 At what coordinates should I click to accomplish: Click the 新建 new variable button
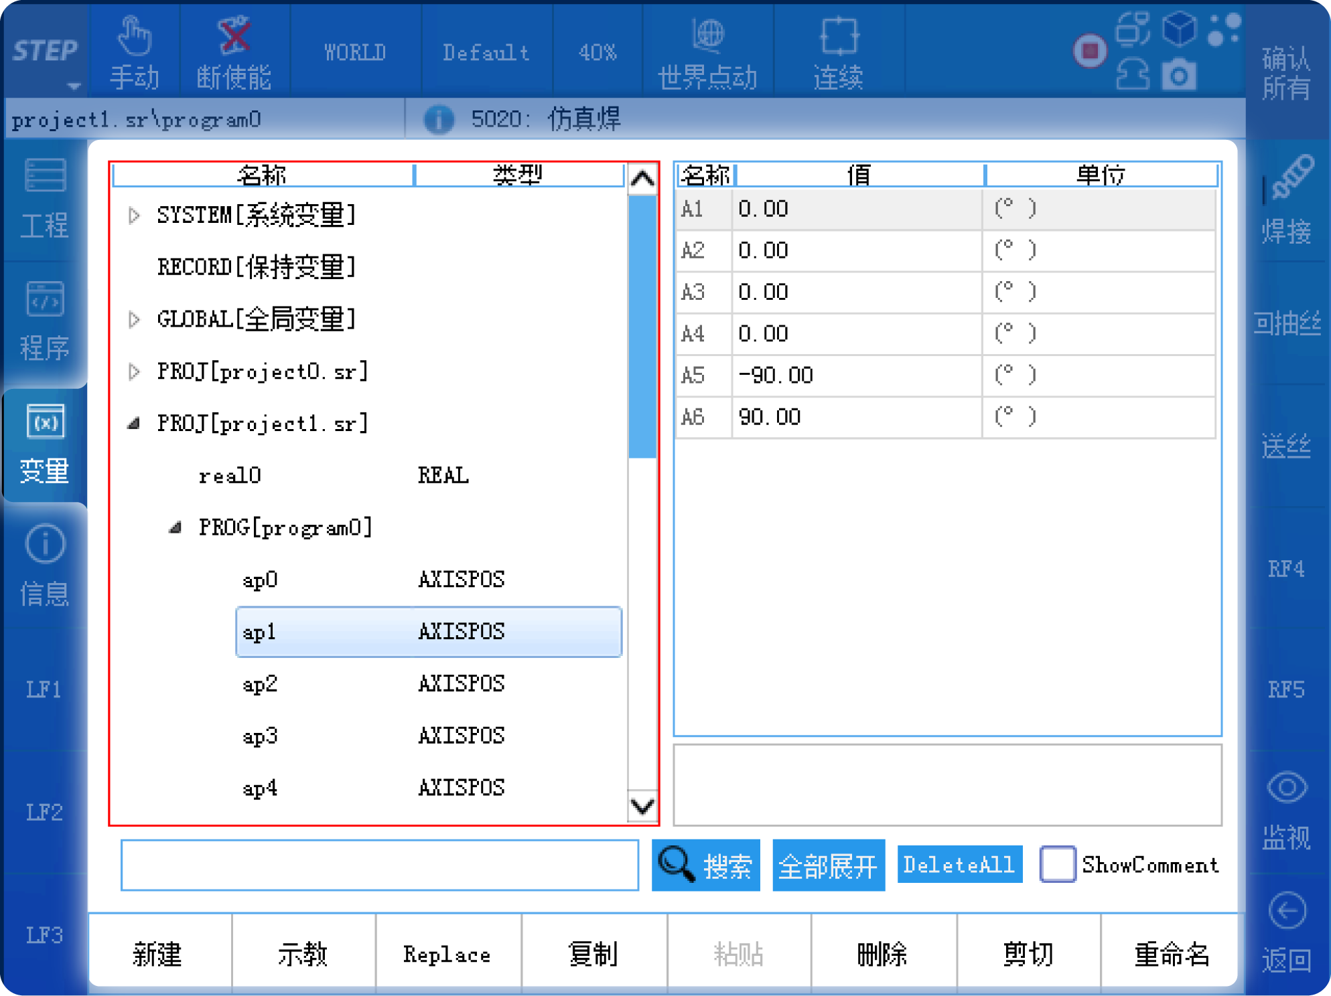click(158, 953)
